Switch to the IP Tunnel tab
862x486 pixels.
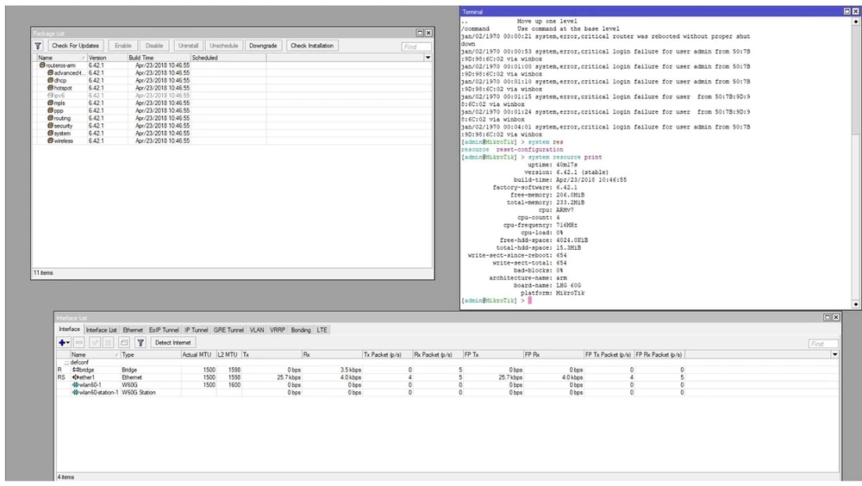pos(197,330)
